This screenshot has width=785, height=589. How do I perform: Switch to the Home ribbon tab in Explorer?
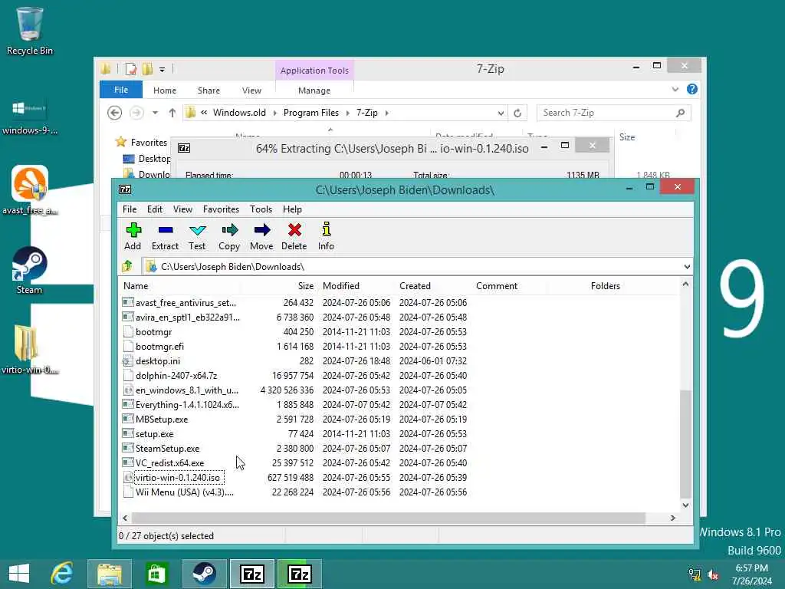tap(165, 90)
